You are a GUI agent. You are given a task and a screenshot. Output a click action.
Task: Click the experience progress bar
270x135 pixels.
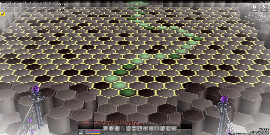135,134
